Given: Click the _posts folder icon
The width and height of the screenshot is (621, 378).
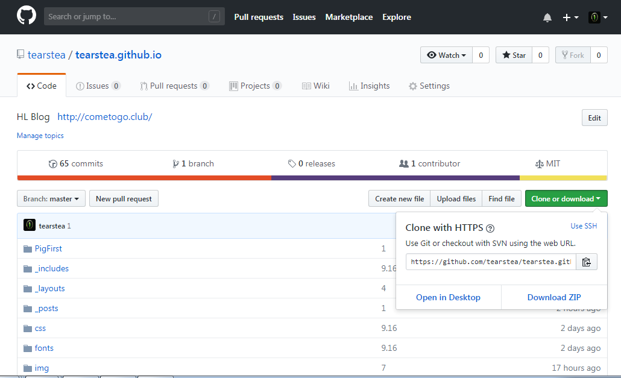Looking at the screenshot, I should [x=27, y=308].
